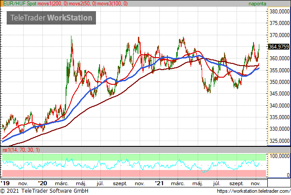Click the 355,0000 price axis label

point(279,71)
